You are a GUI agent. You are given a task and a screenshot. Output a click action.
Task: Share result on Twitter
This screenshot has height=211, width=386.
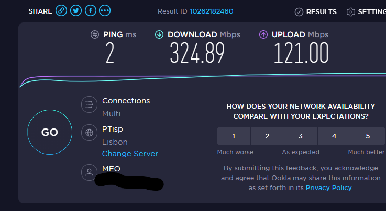tap(76, 10)
